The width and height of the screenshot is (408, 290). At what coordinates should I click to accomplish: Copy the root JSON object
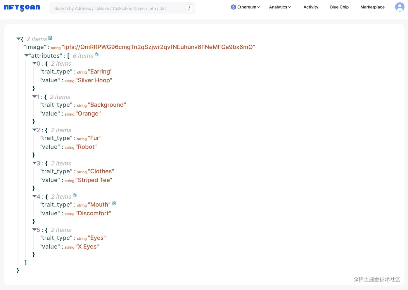pyautogui.click(x=50, y=38)
